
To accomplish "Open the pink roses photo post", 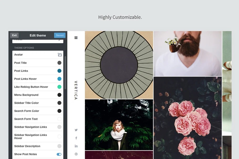I will click(188, 118).
